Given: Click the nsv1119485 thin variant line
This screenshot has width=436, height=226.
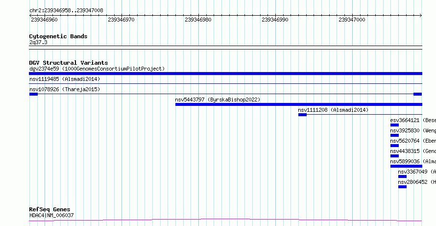Looking at the screenshot, I should click(225, 83).
